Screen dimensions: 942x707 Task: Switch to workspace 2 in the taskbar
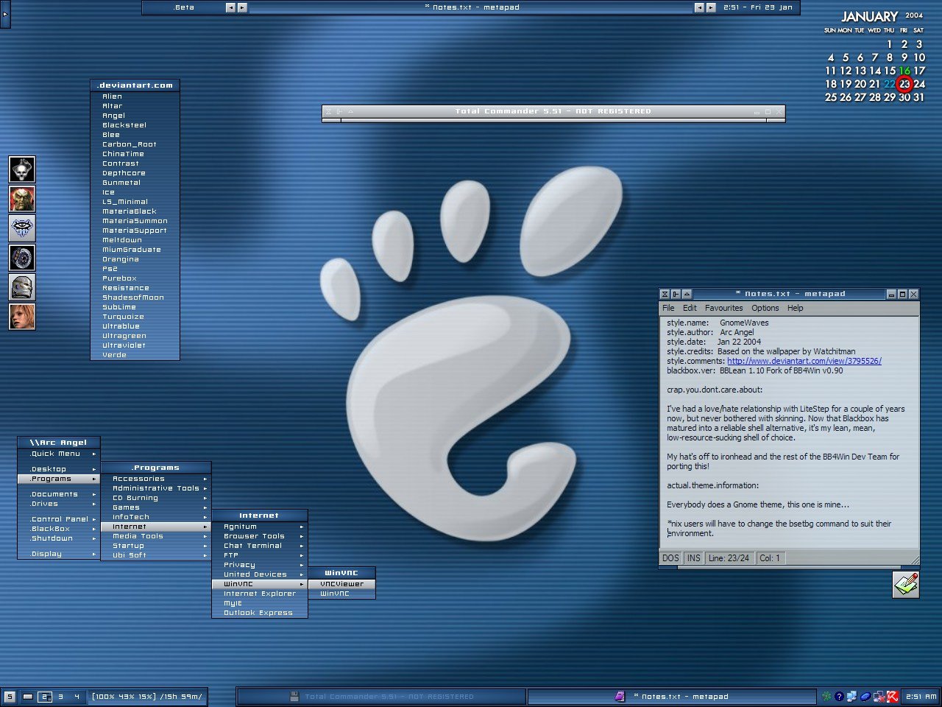coord(45,696)
